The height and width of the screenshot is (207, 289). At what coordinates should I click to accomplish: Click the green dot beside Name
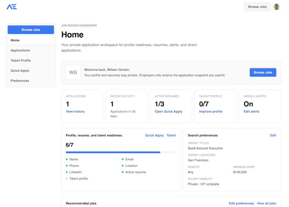[67, 159]
